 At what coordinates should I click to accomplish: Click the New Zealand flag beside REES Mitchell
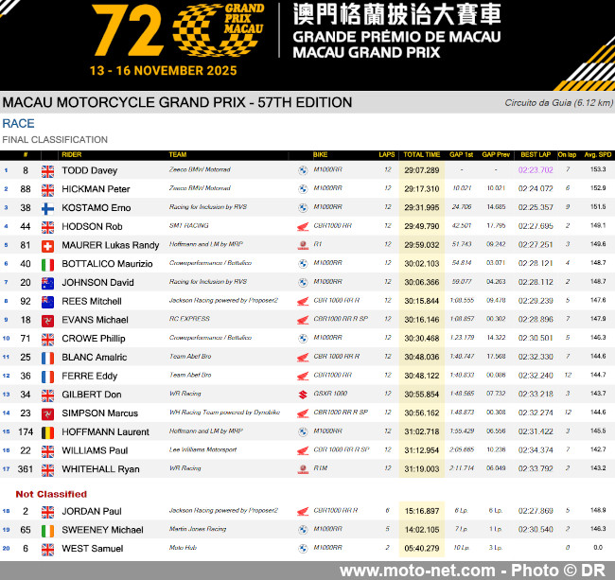point(47,302)
